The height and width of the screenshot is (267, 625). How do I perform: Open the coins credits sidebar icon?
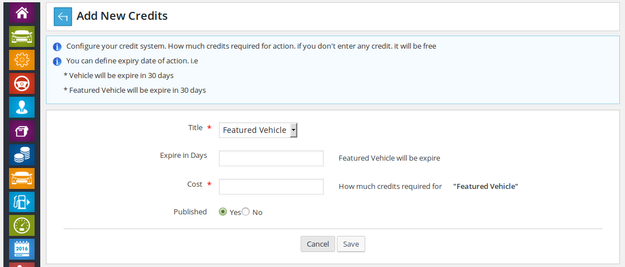point(22,154)
